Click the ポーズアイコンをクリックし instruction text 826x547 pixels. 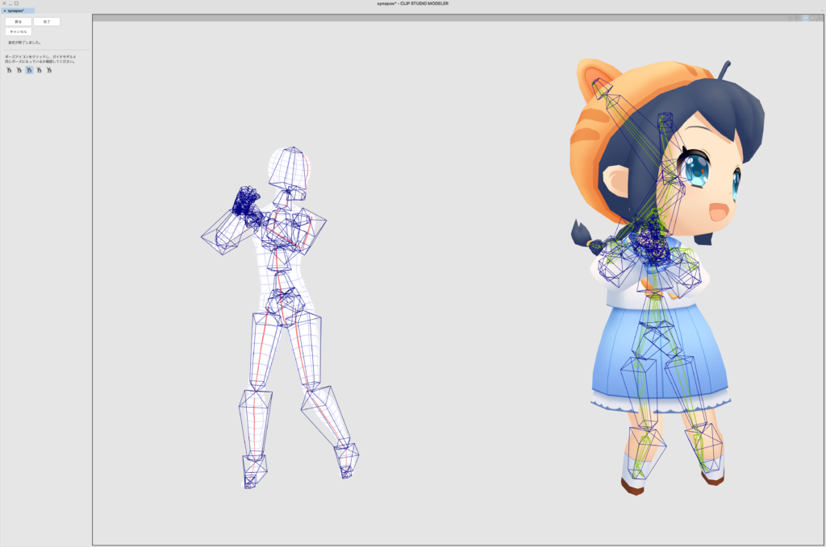coord(40,59)
